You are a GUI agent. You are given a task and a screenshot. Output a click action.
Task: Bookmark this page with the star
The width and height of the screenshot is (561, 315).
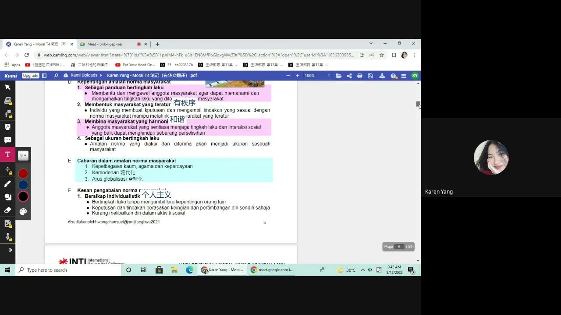[382, 55]
